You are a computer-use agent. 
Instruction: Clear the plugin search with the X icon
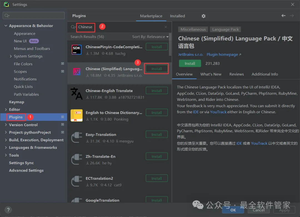point(166,27)
